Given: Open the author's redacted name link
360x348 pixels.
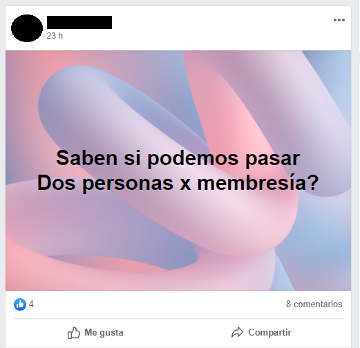Looking at the screenshot, I should (79, 22).
